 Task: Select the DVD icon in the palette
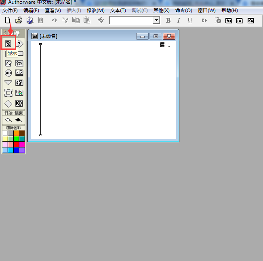tap(19, 93)
